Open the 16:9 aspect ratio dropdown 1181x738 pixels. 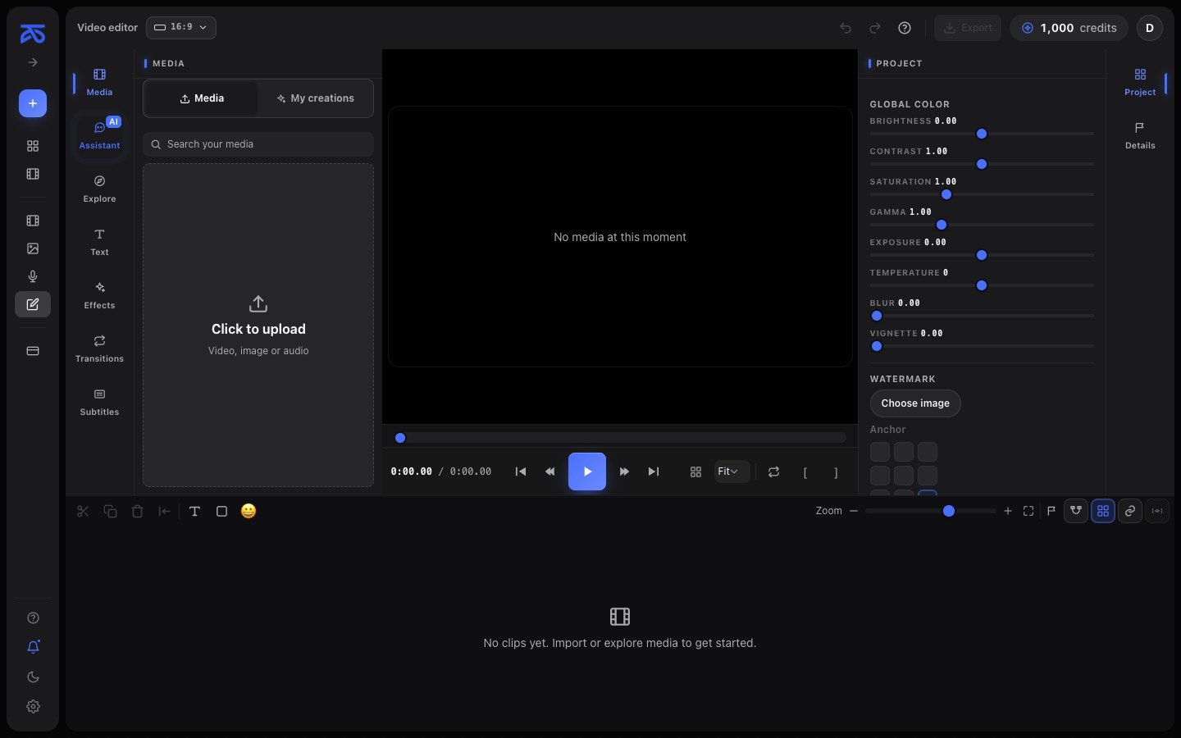pos(181,27)
